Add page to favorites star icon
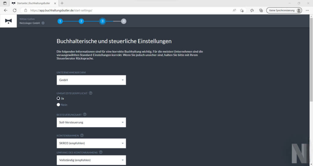The width and height of the screenshot is (313, 166). [242, 10]
